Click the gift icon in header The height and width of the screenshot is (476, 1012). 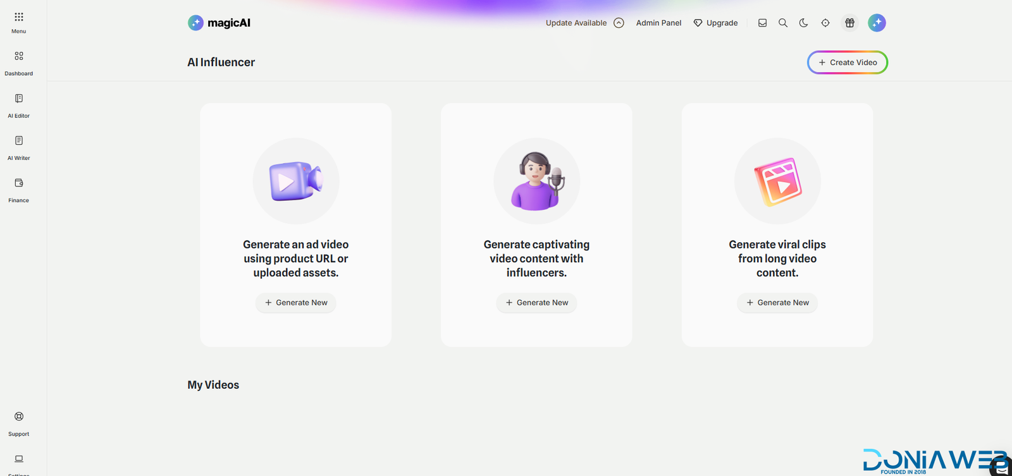click(849, 23)
